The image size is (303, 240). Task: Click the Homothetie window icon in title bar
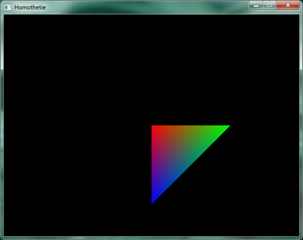[x=8, y=7]
